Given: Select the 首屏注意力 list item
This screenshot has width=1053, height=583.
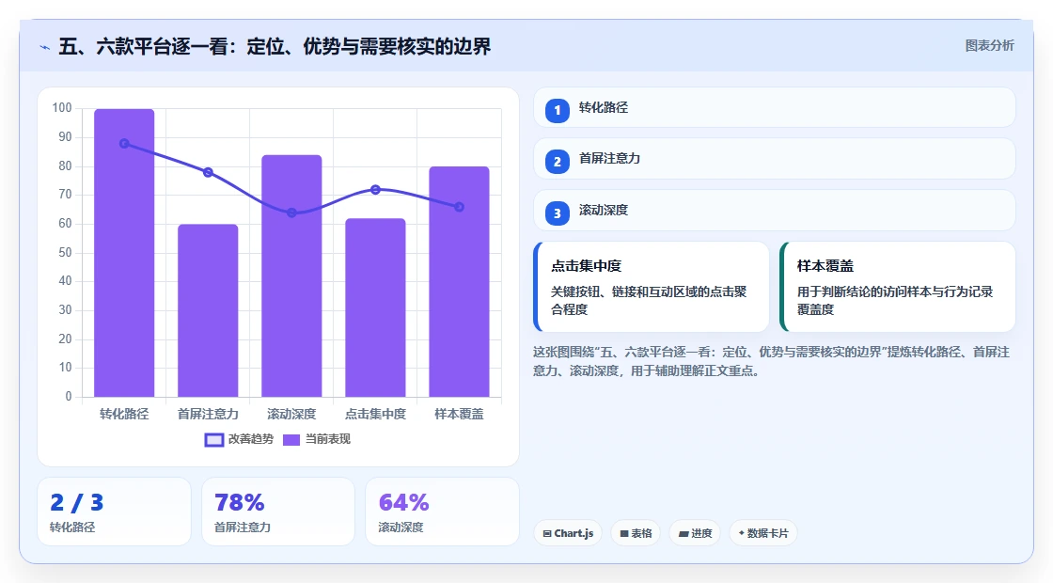Looking at the screenshot, I should point(775,159).
